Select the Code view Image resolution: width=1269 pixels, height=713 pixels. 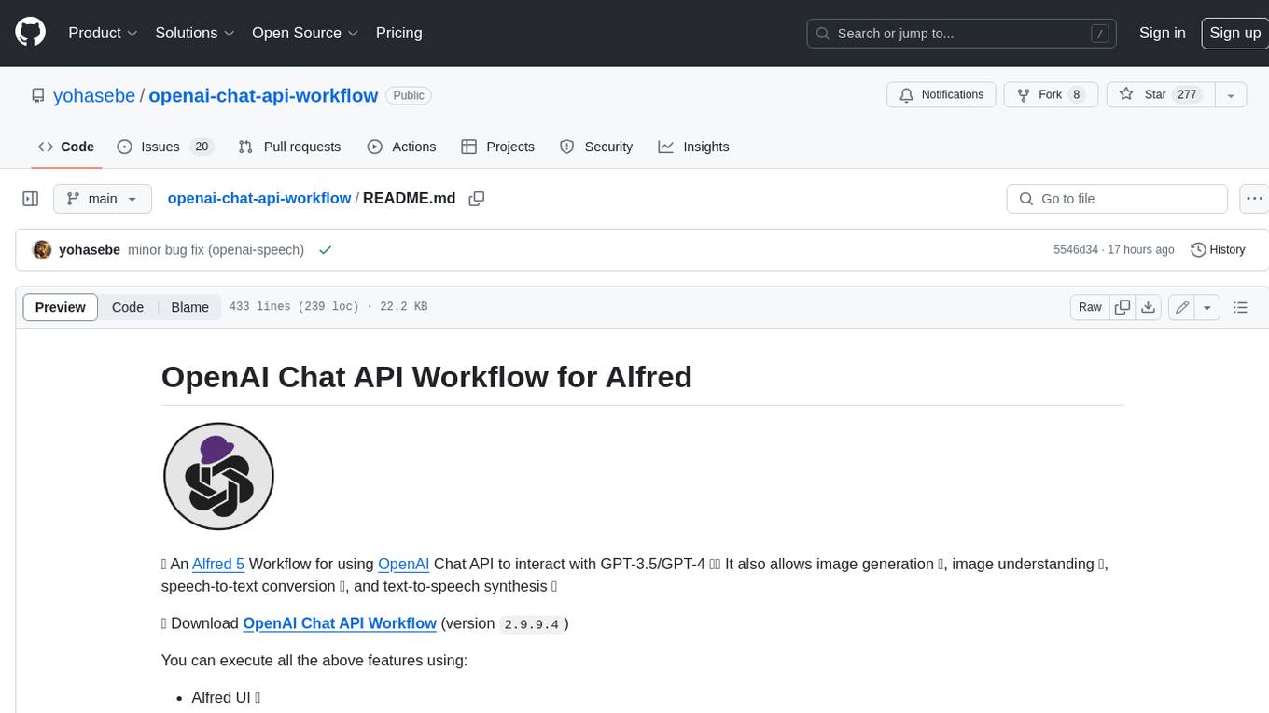click(x=128, y=307)
